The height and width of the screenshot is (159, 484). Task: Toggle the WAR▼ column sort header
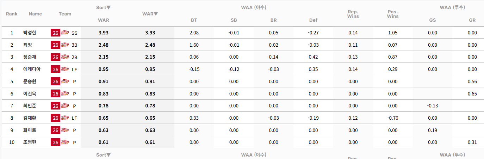click(x=150, y=14)
